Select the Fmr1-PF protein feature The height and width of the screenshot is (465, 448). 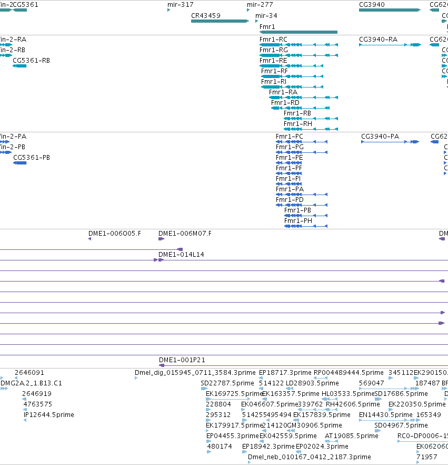(288, 173)
